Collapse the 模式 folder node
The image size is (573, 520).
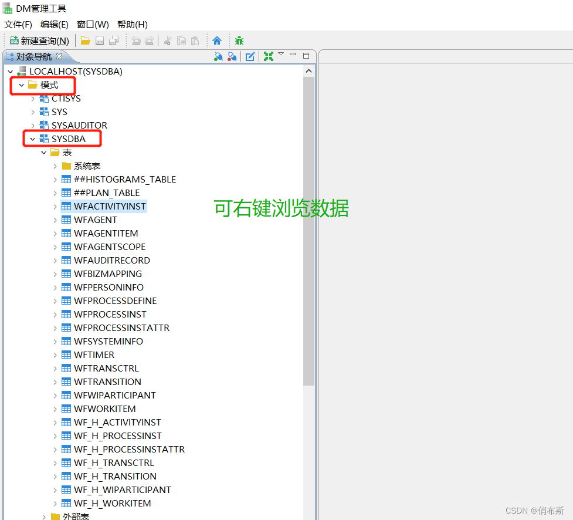[21, 85]
